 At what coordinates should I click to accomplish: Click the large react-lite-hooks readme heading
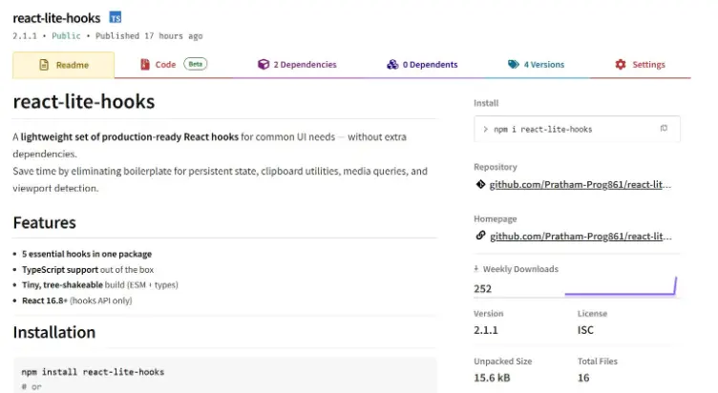click(x=84, y=101)
